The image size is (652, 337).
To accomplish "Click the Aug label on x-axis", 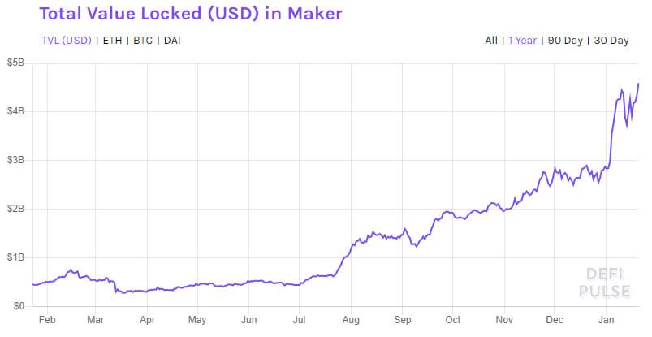I will [x=351, y=319].
